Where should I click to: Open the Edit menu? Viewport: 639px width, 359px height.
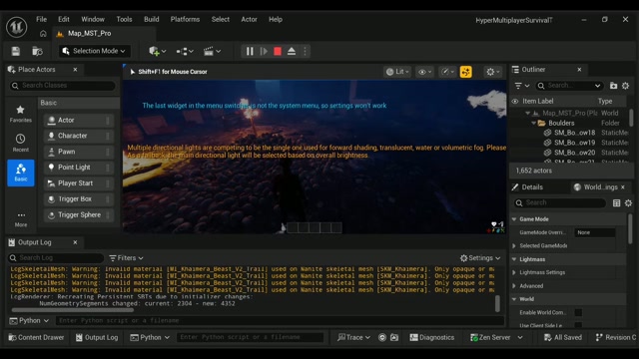click(64, 19)
